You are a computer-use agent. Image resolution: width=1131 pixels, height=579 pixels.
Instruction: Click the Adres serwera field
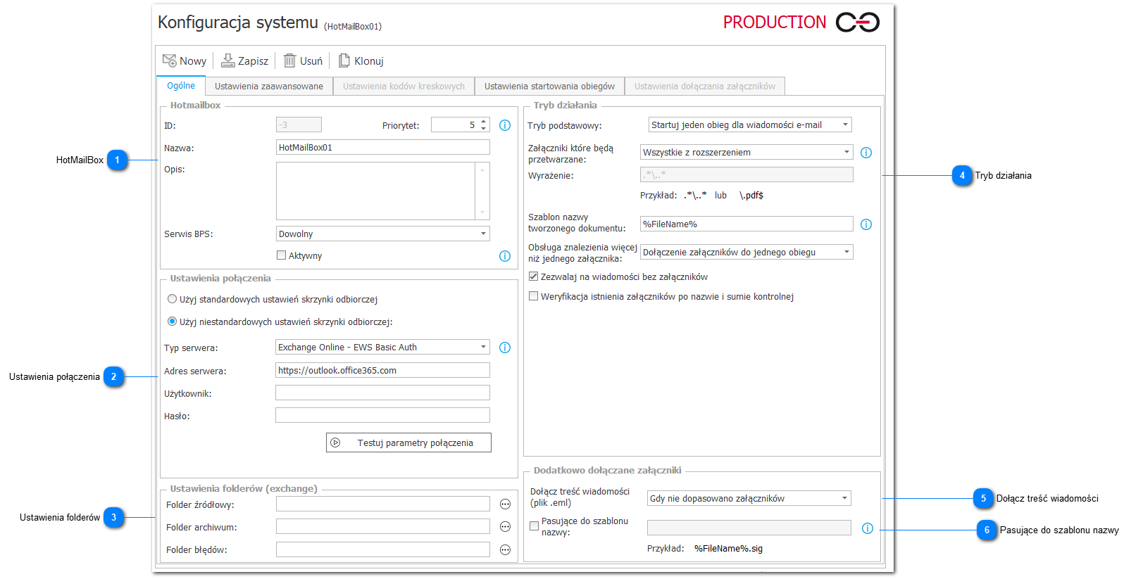(383, 371)
